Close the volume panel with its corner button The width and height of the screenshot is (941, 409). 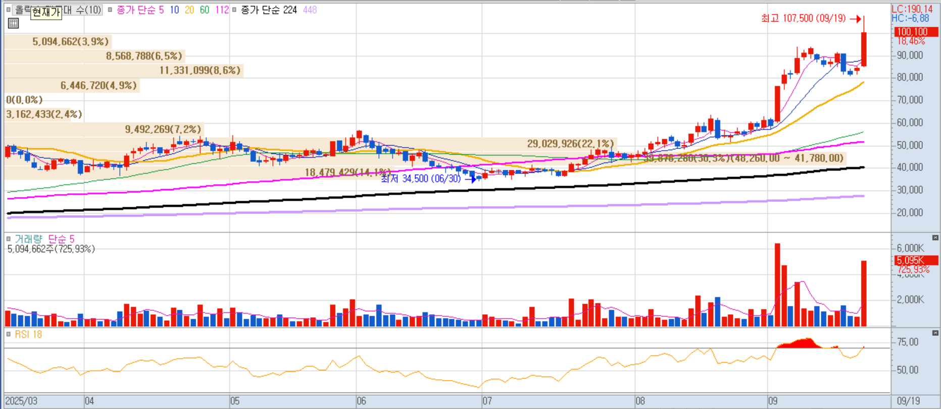click(935, 237)
